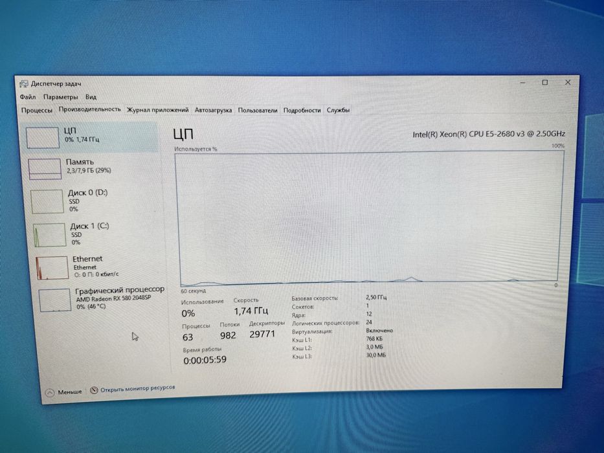Open the Журнал приложений tab
604x453 pixels.
158,110
